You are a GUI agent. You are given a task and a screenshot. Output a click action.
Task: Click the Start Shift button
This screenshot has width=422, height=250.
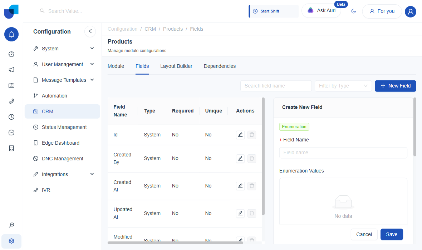pyautogui.click(x=274, y=11)
